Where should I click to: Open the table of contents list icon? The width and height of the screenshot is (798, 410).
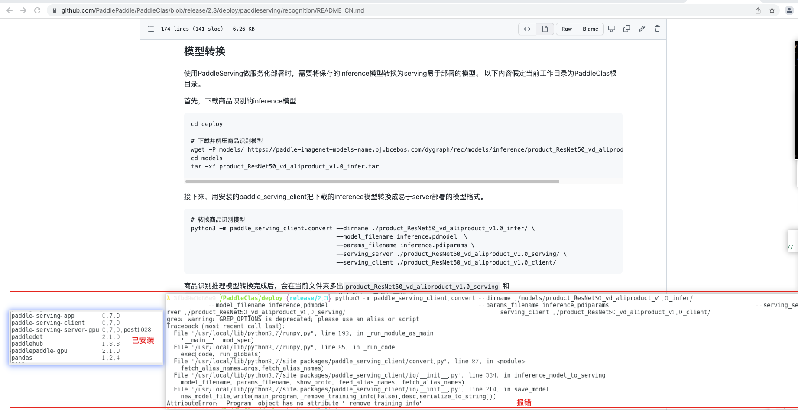150,29
